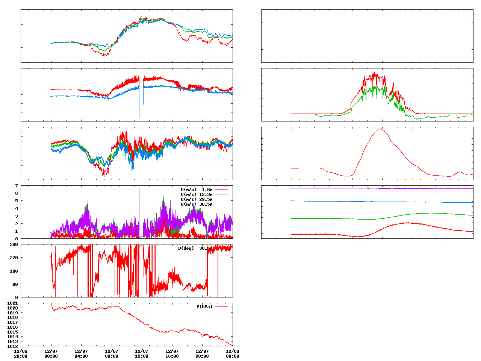Click the "U(m/s) 30.5m" legend label
The height and width of the screenshot is (361, 481).
point(197,204)
